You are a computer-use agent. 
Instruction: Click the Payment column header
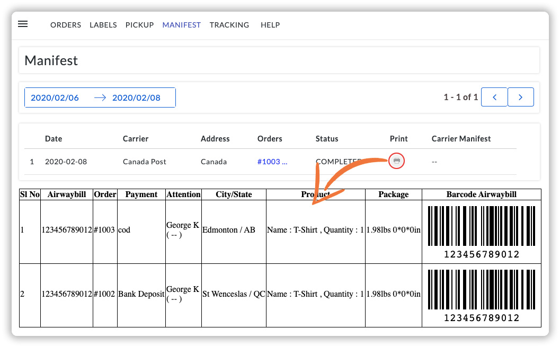[141, 194]
